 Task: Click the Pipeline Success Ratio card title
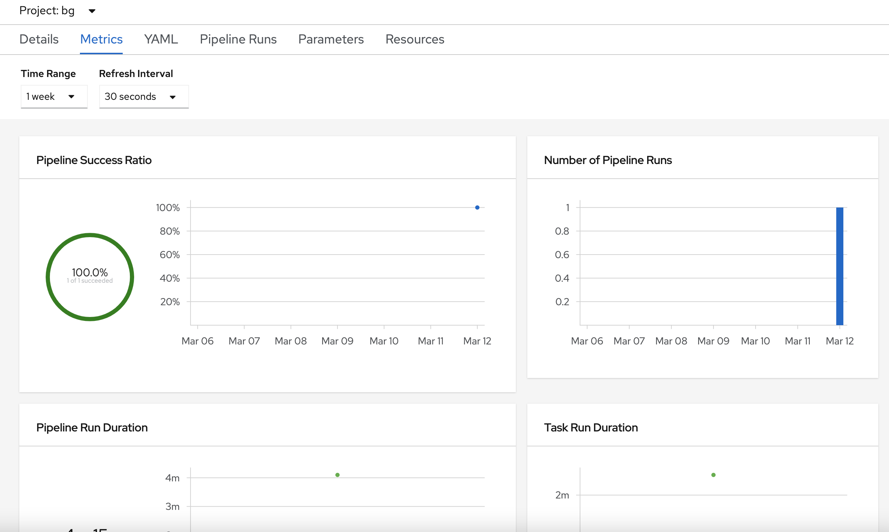tap(93, 160)
